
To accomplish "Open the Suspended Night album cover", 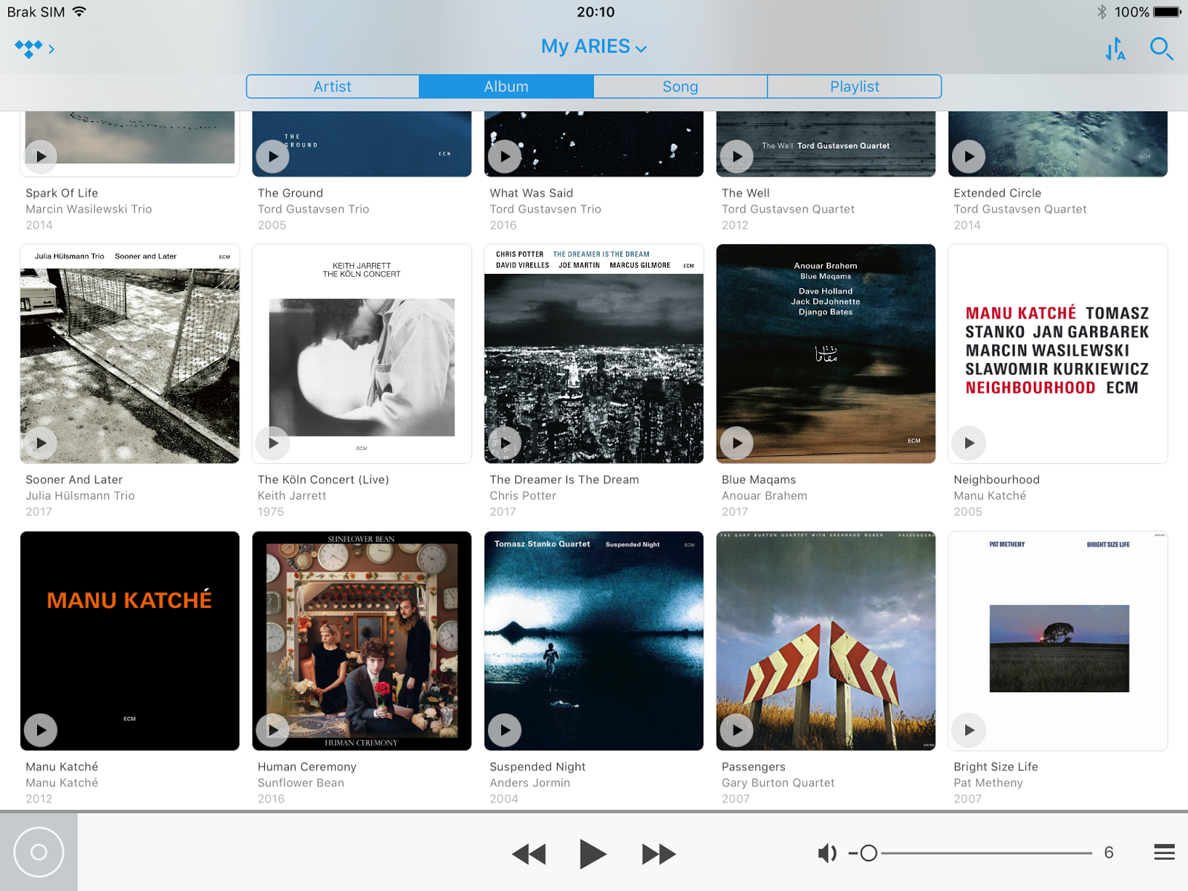I will click(594, 641).
